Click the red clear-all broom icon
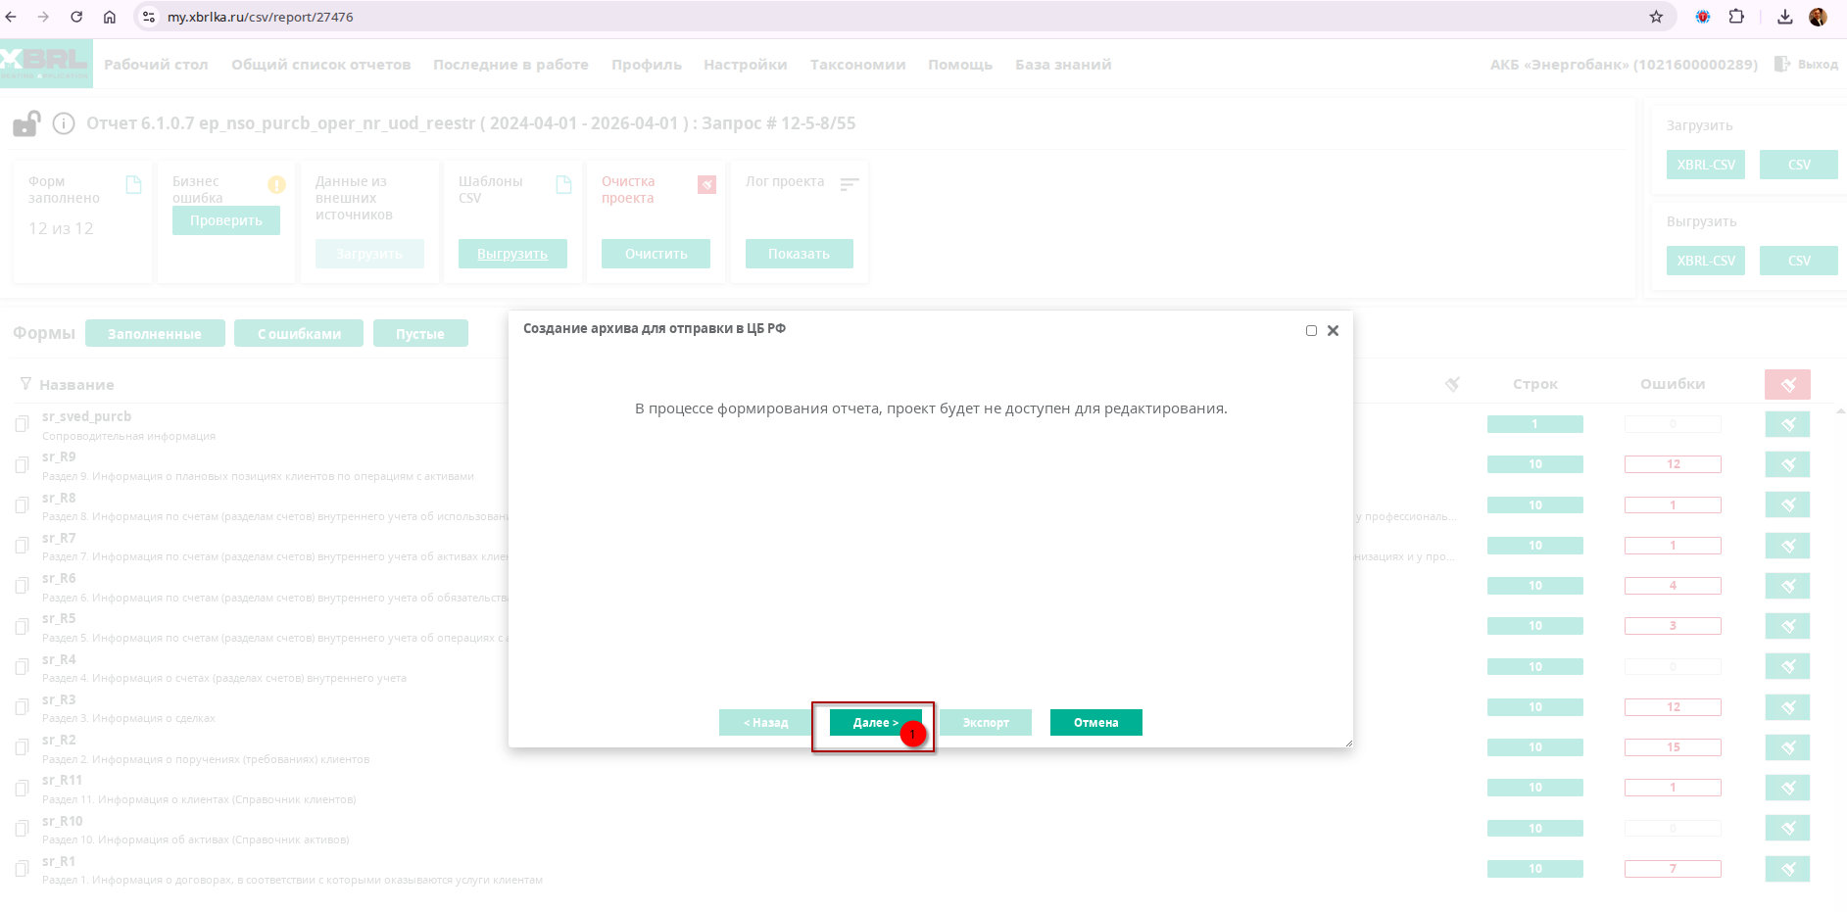The width and height of the screenshot is (1847, 912). pyautogui.click(x=1787, y=384)
